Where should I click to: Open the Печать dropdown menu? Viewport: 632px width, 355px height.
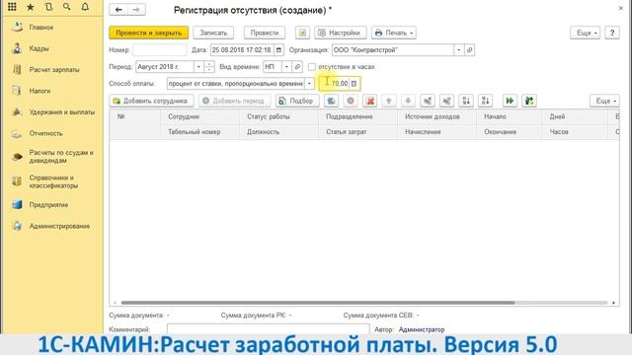(394, 33)
